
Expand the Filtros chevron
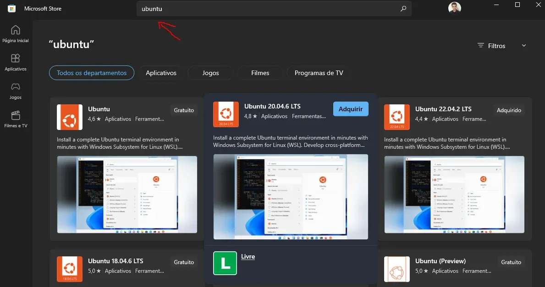pos(524,45)
